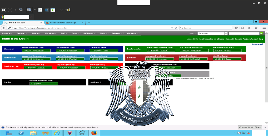Open the URL history dropdown arrow
The width and height of the screenshot is (268, 136).
tap(172, 28)
